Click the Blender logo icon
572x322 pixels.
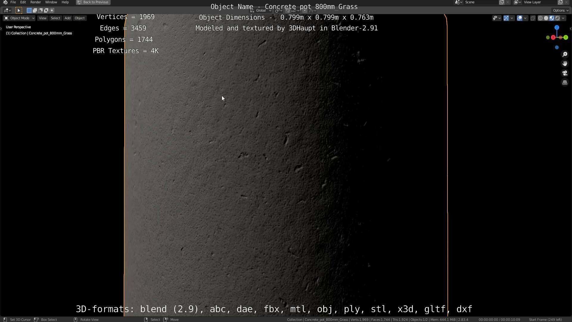[5, 2]
